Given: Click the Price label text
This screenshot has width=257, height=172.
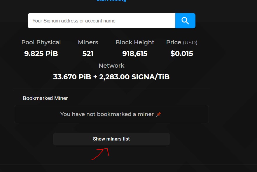Looking at the screenshot, I should click(x=174, y=42).
